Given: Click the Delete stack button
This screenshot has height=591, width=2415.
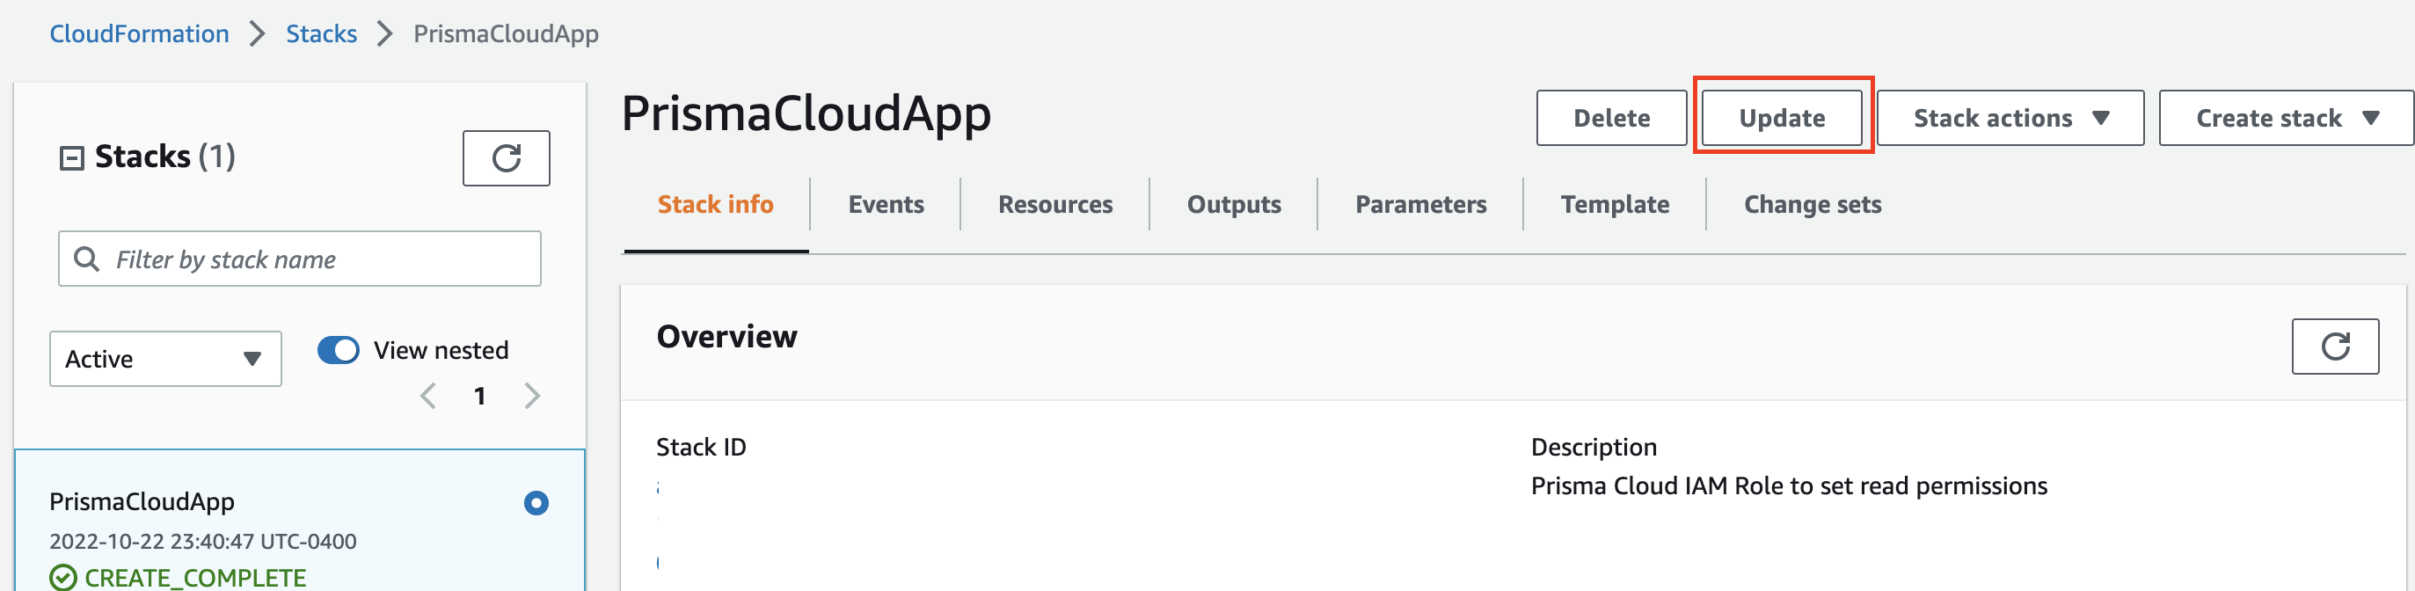Looking at the screenshot, I should click(1610, 118).
